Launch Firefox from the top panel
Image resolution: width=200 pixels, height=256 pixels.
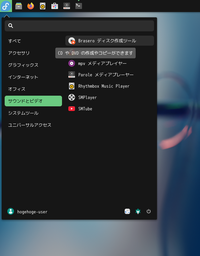coord(31,6)
